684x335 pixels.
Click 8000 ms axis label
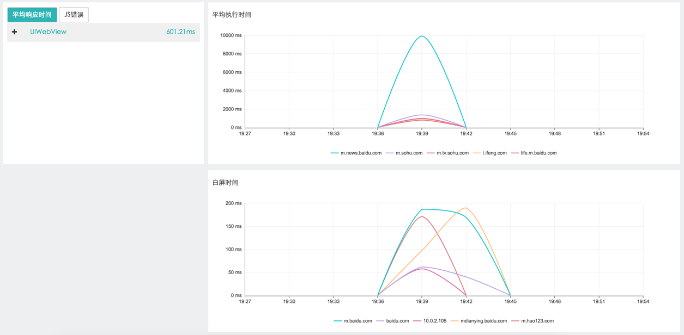pos(232,54)
